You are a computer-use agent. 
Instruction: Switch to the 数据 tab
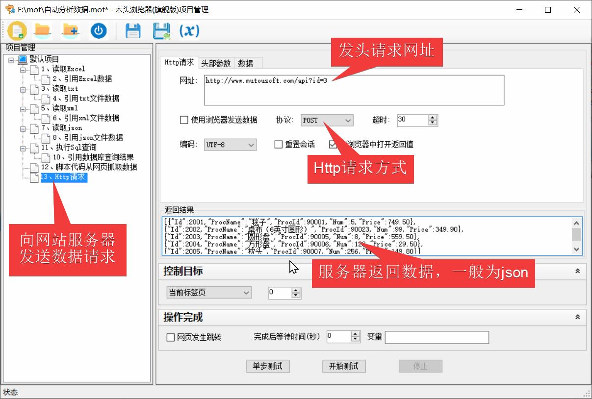point(248,63)
